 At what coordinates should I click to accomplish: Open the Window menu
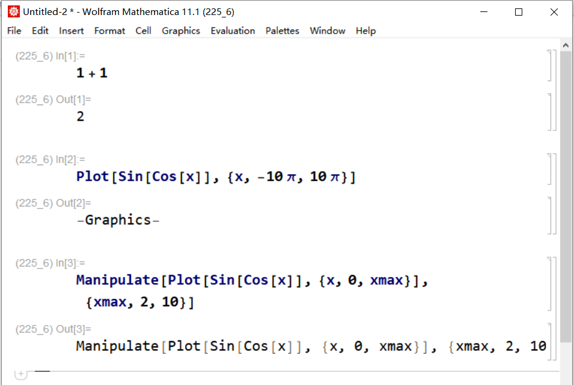(x=327, y=31)
